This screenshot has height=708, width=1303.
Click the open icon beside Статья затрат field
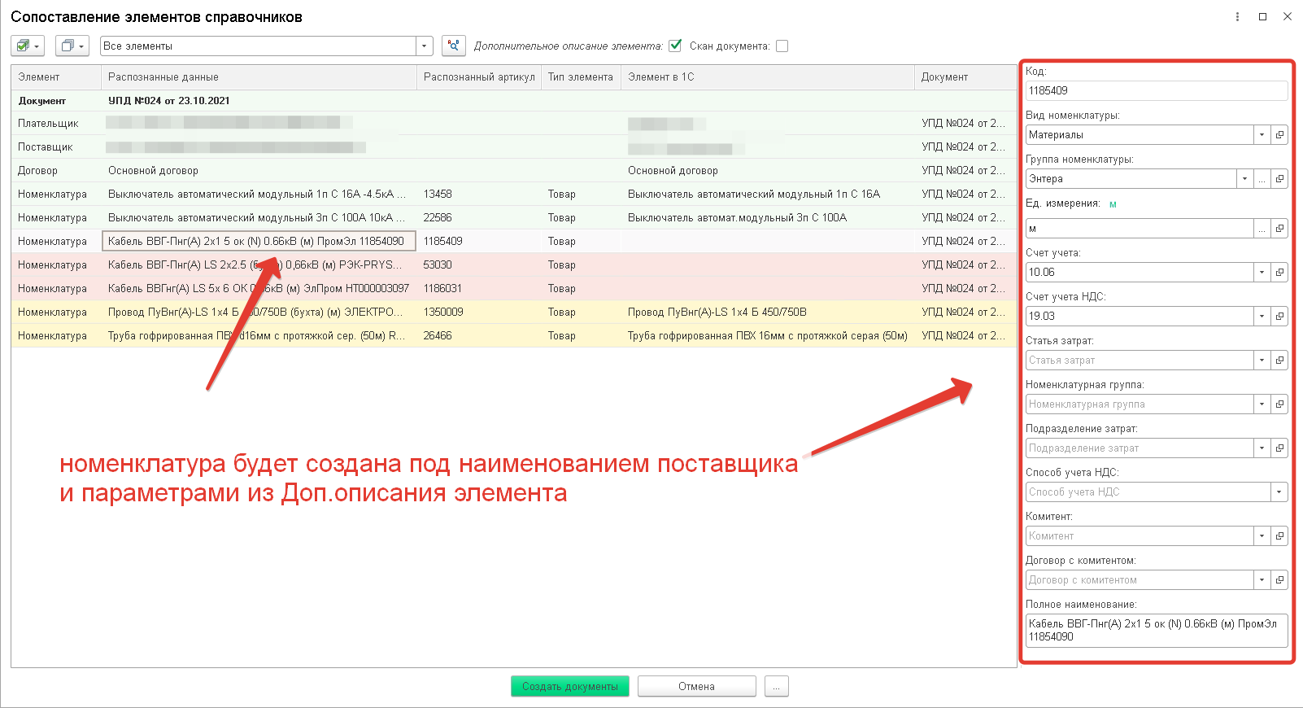[1279, 361]
